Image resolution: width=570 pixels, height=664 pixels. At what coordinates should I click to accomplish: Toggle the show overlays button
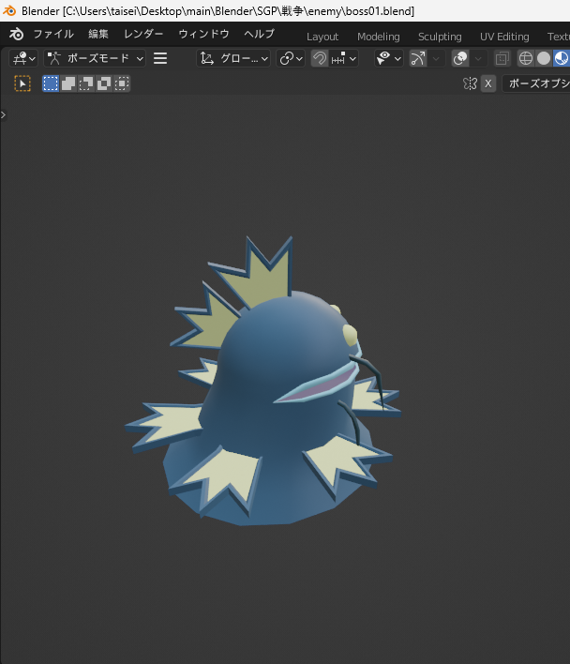pyautogui.click(x=460, y=58)
